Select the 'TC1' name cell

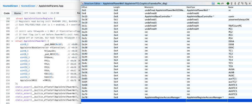230,51
